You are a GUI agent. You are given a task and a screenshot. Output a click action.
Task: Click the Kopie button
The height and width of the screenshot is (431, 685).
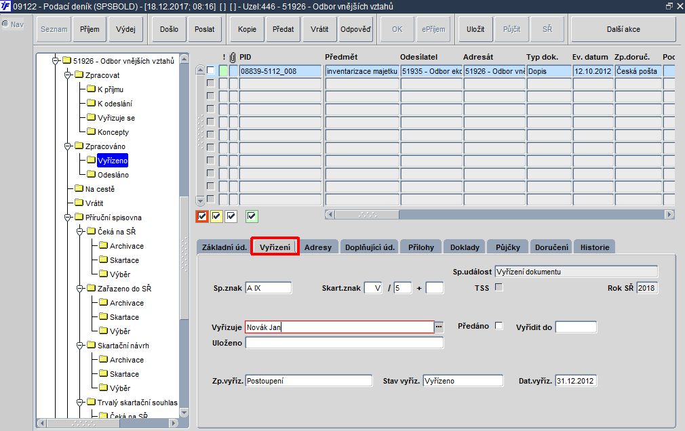point(248,29)
